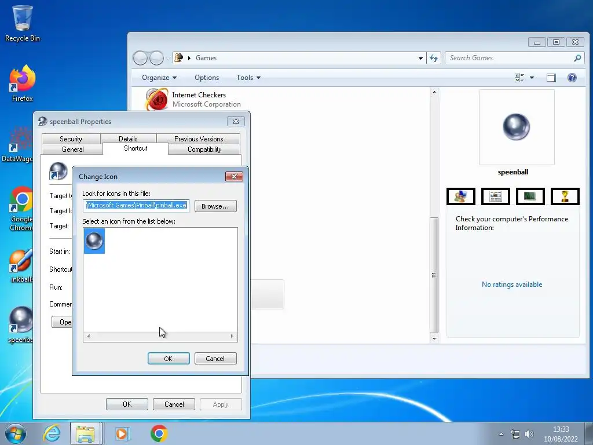Switch to the General tab
This screenshot has height=445, width=593.
72,149
